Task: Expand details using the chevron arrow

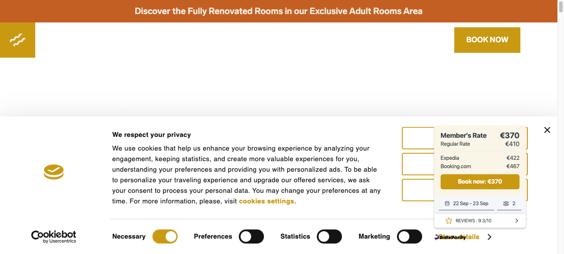Action: 490,237
